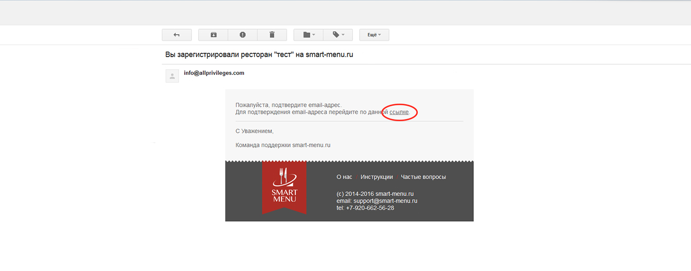Click the С Уважением greeting text
Image resolution: width=691 pixels, height=271 pixels.
255,131
